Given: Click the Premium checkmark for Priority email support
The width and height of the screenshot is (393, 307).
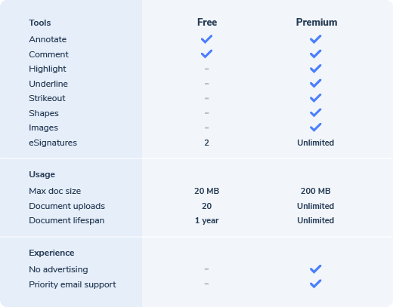Looking at the screenshot, I should [x=315, y=284].
